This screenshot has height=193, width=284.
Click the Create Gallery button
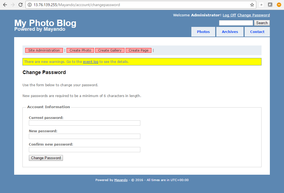pyautogui.click(x=110, y=50)
